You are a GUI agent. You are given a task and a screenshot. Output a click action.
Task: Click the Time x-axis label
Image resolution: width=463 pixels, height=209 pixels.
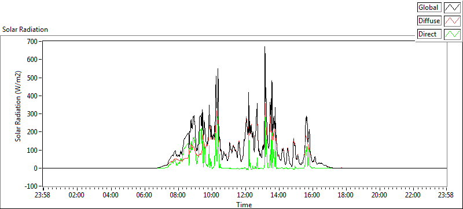(244, 204)
